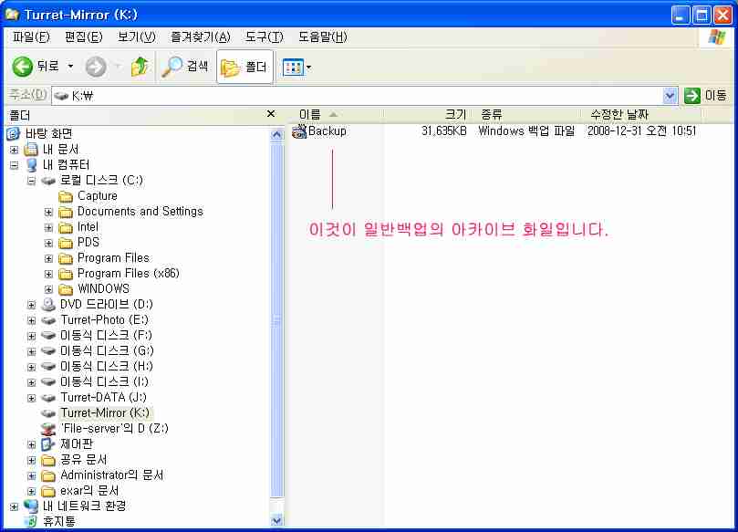738x532 pixels.
Task: Toggle the Folders (폴더) pane button
Action: (244, 67)
